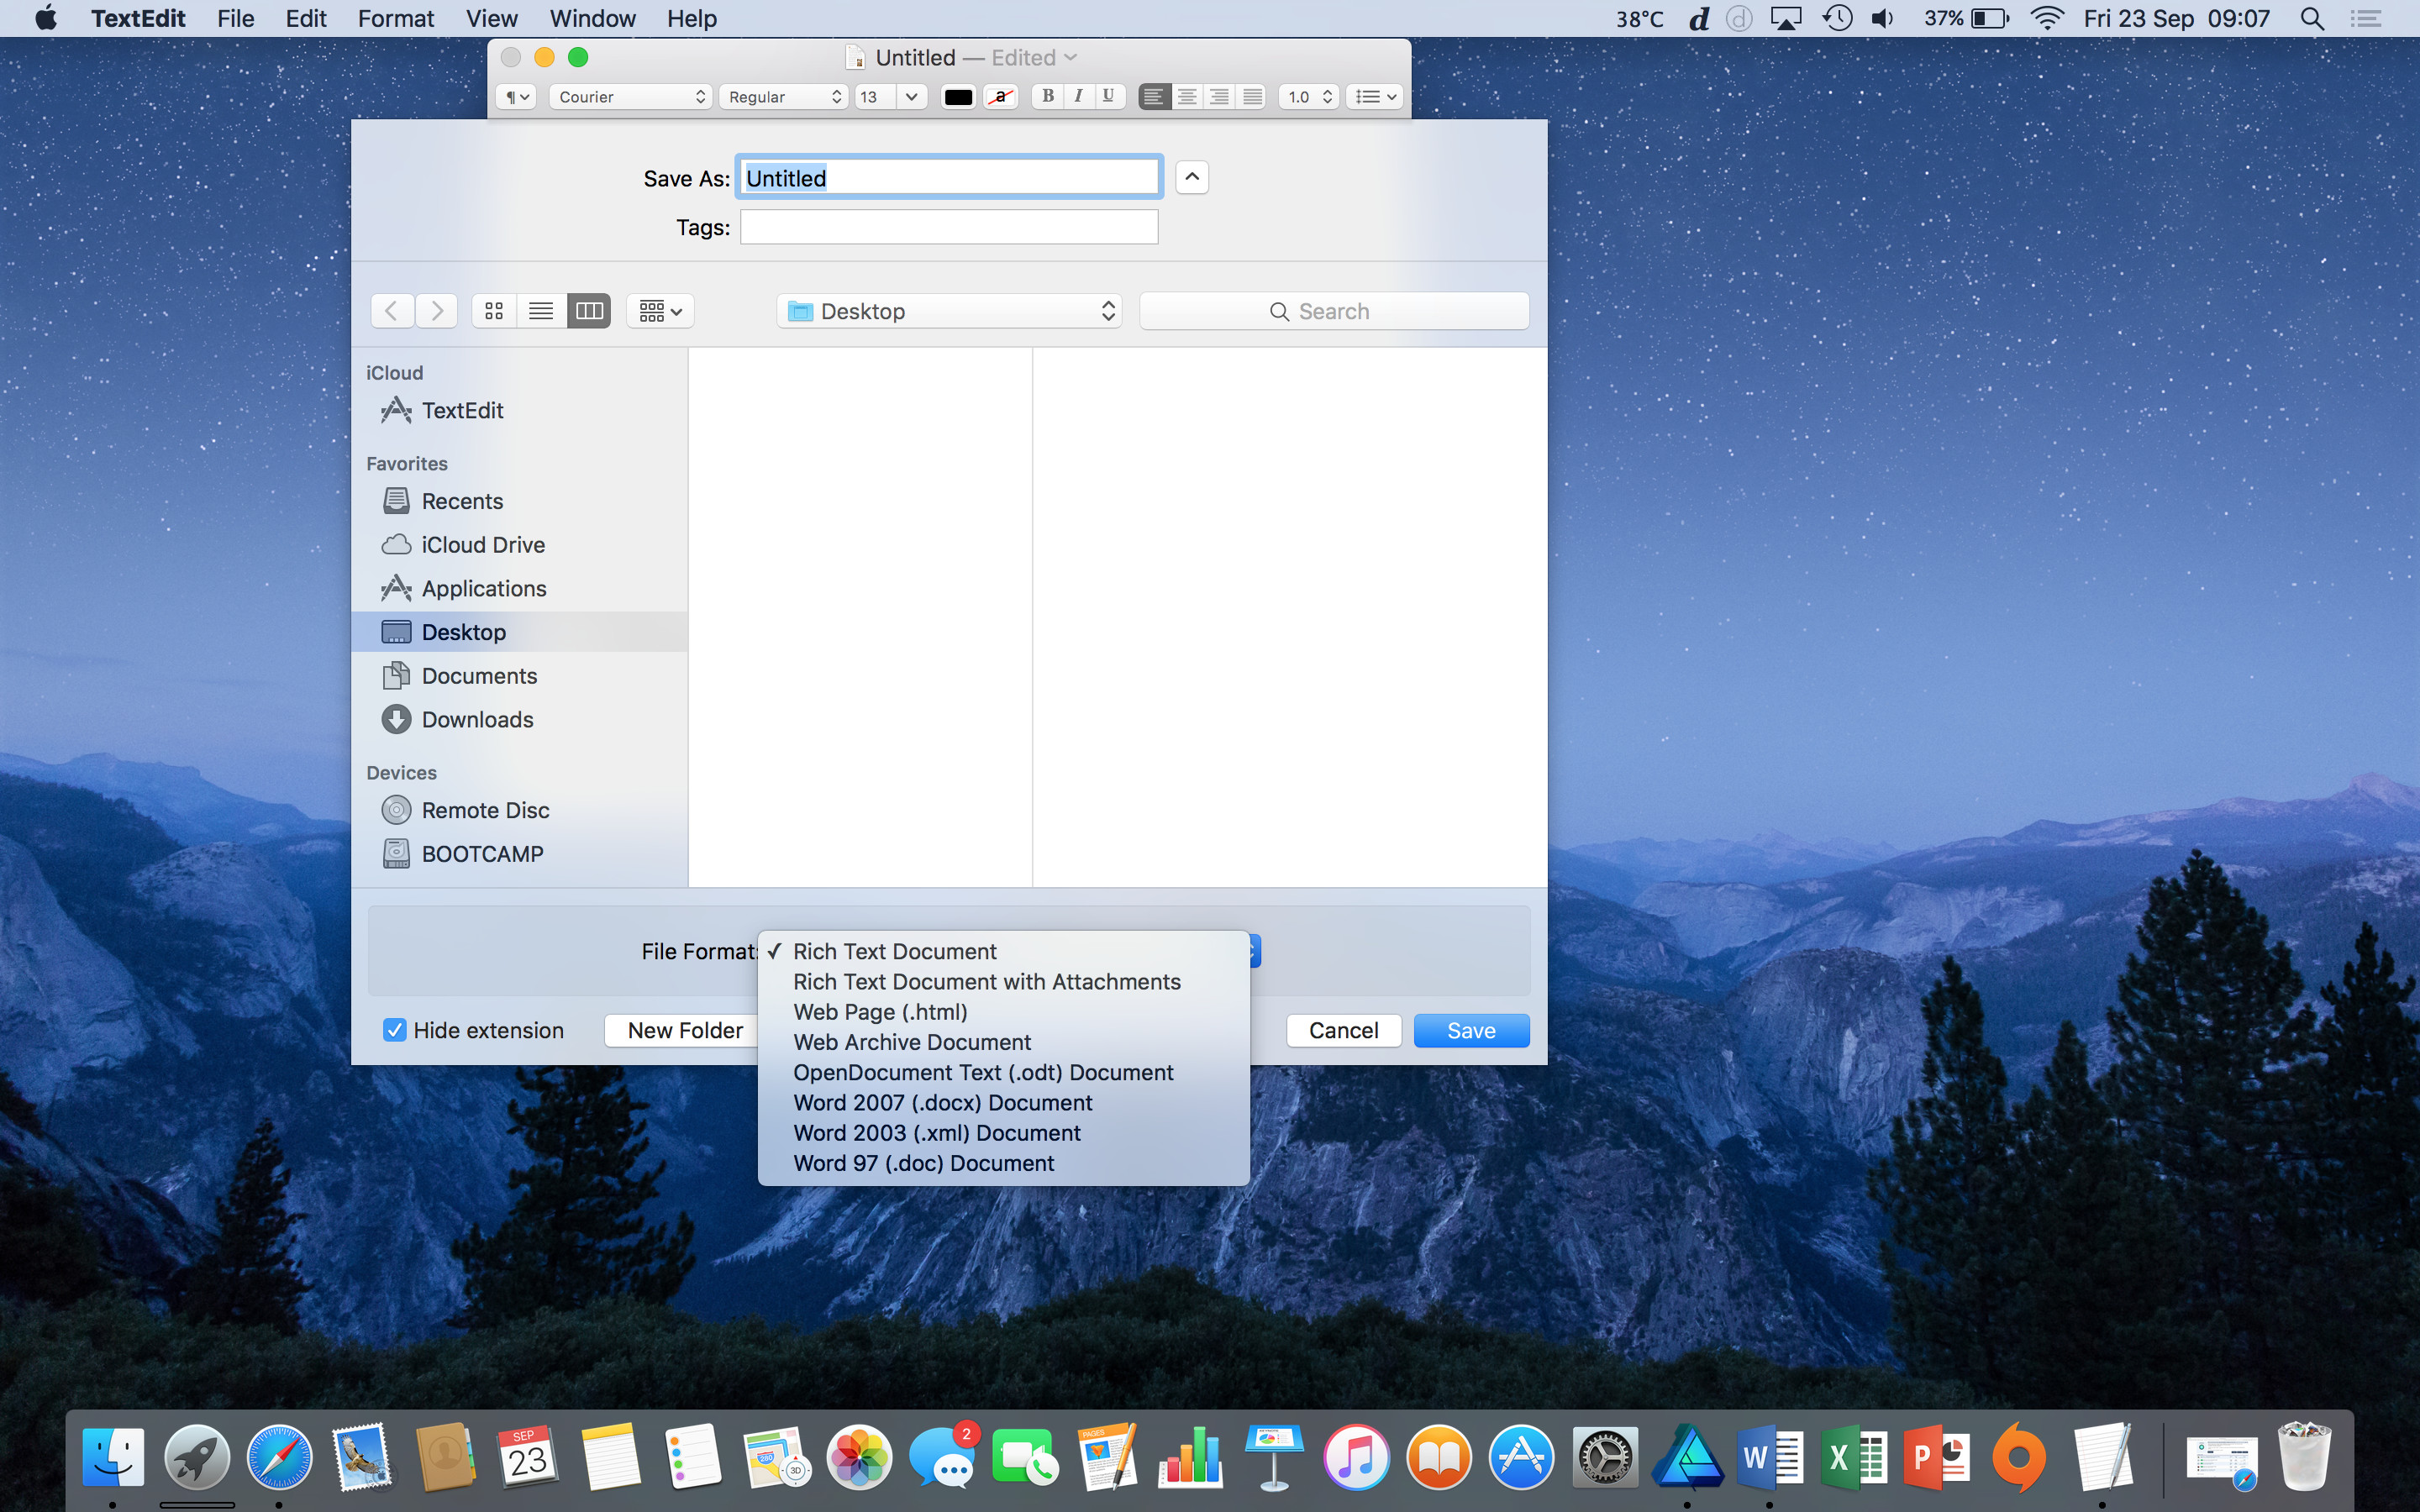This screenshot has height=1512, width=2420.
Task: Collapse the save dialog with chevron button
Action: [x=1192, y=177]
